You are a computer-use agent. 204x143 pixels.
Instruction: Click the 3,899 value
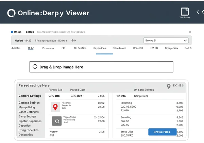180,103
